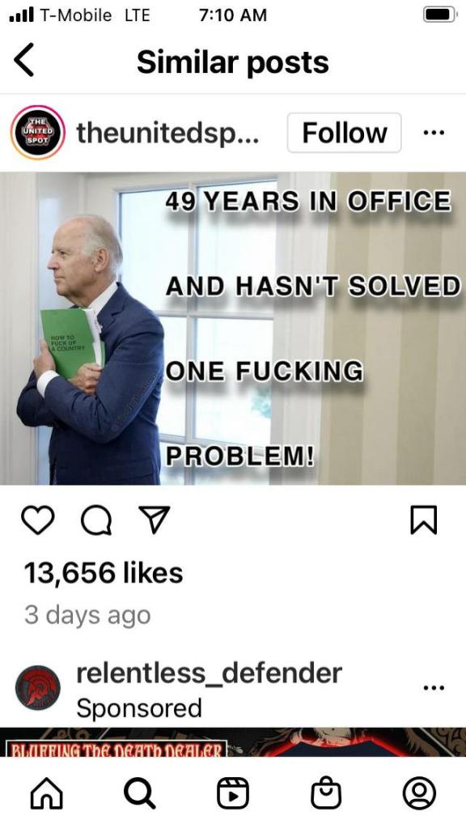This screenshot has height=829, width=466.
Task: Open the three-dot menu on theunitedspot post
Action: pos(434,133)
